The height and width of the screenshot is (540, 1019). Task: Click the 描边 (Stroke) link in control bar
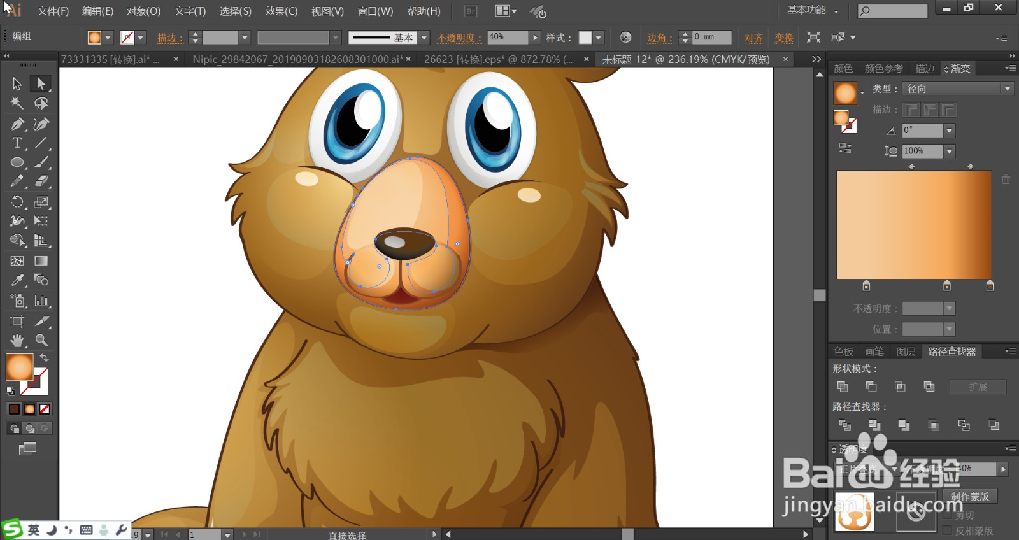click(x=170, y=38)
